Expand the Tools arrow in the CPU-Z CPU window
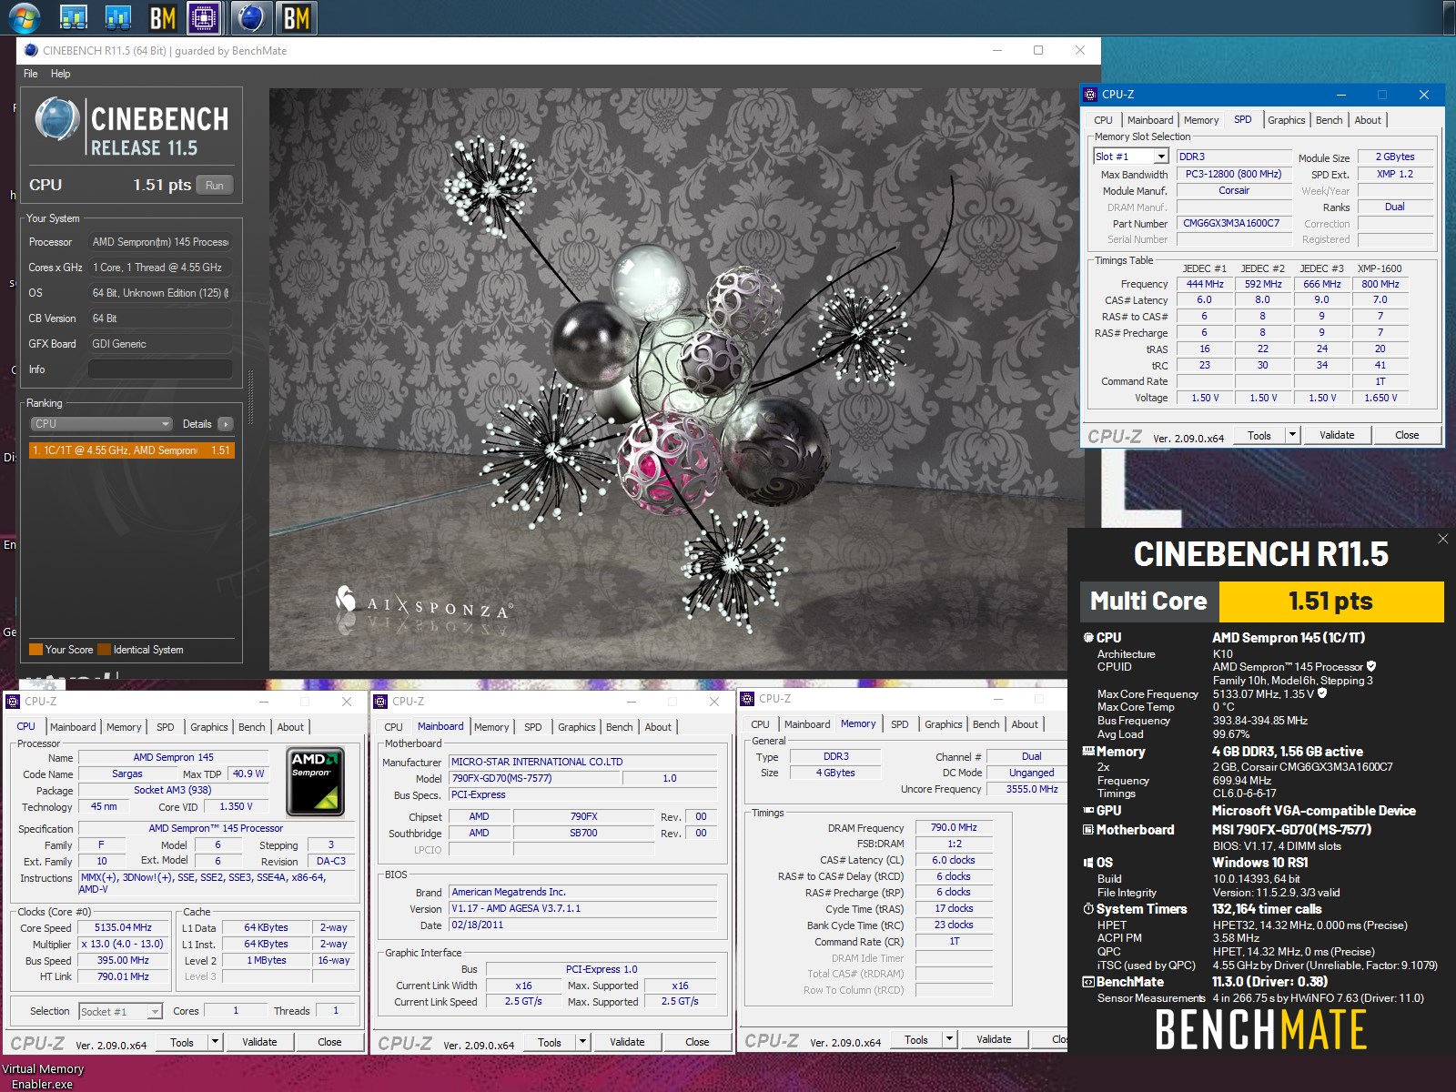This screenshot has width=1456, height=1092. pyautogui.click(x=216, y=1042)
